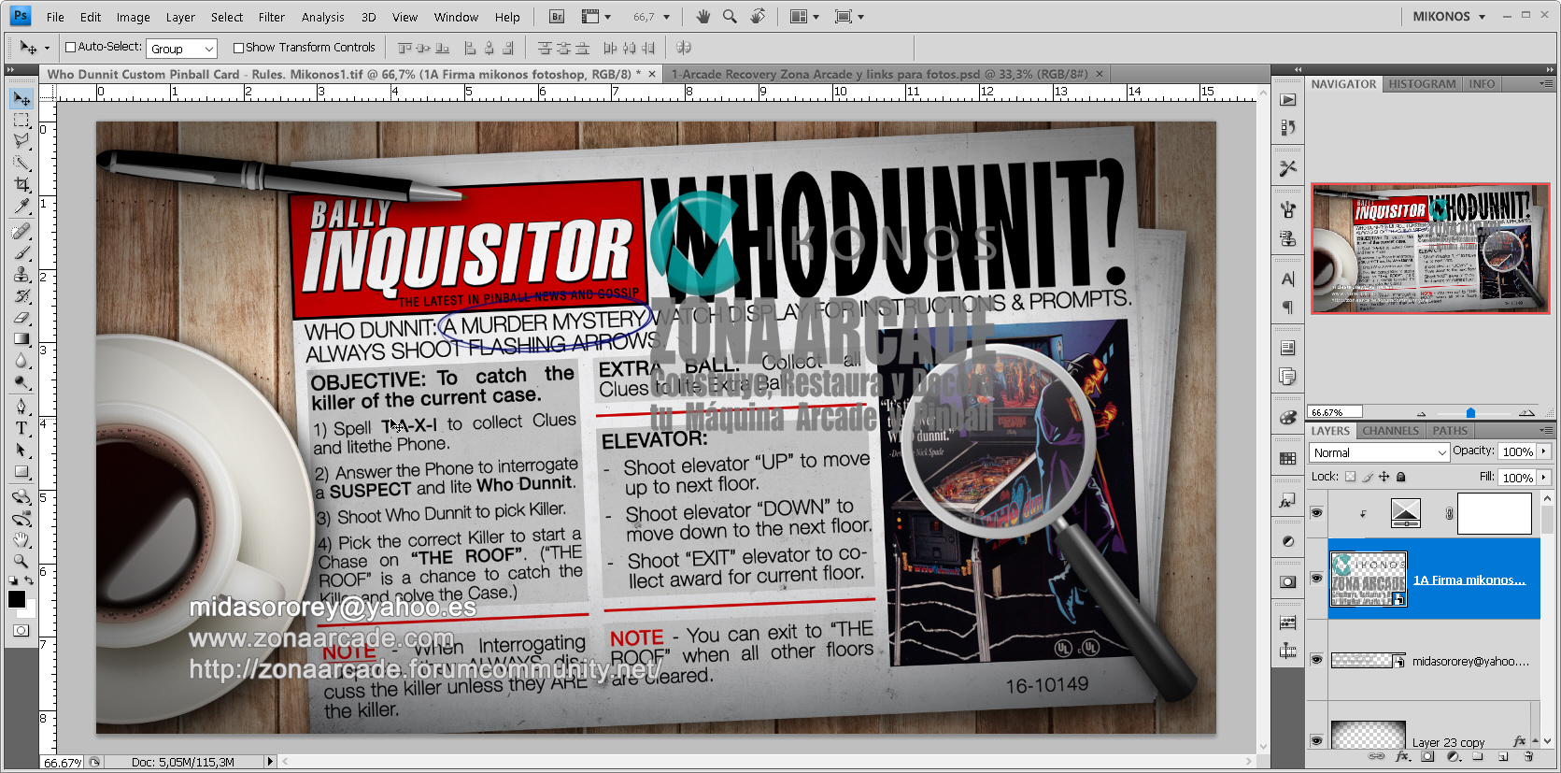Create a new layer group

click(1478, 756)
